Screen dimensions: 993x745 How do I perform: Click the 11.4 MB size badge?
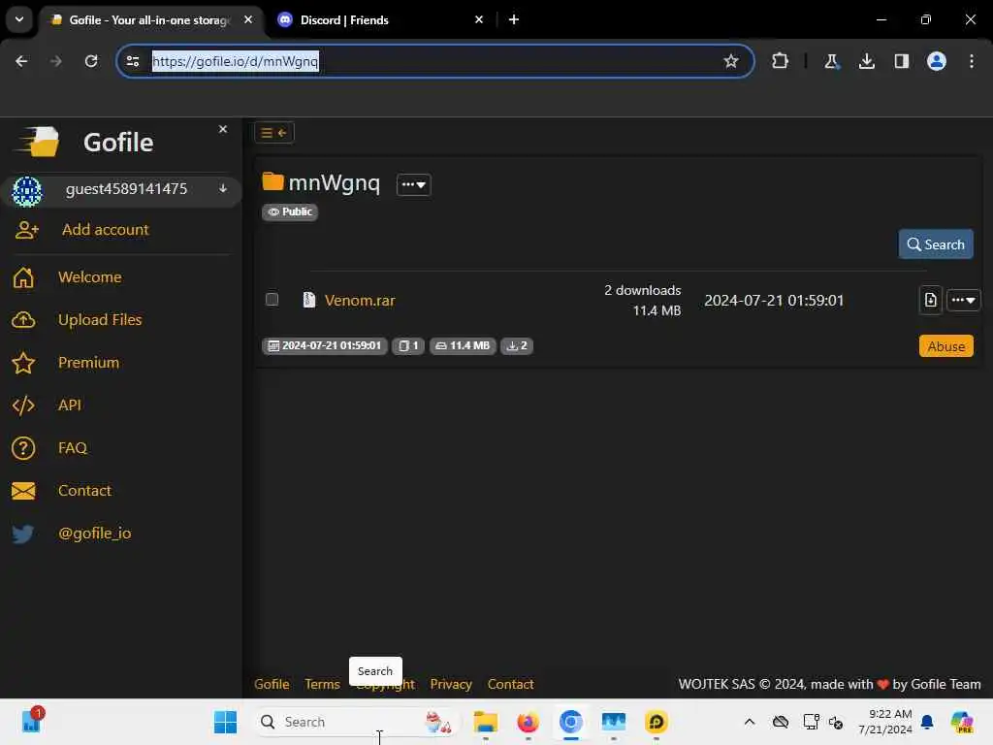[463, 345]
